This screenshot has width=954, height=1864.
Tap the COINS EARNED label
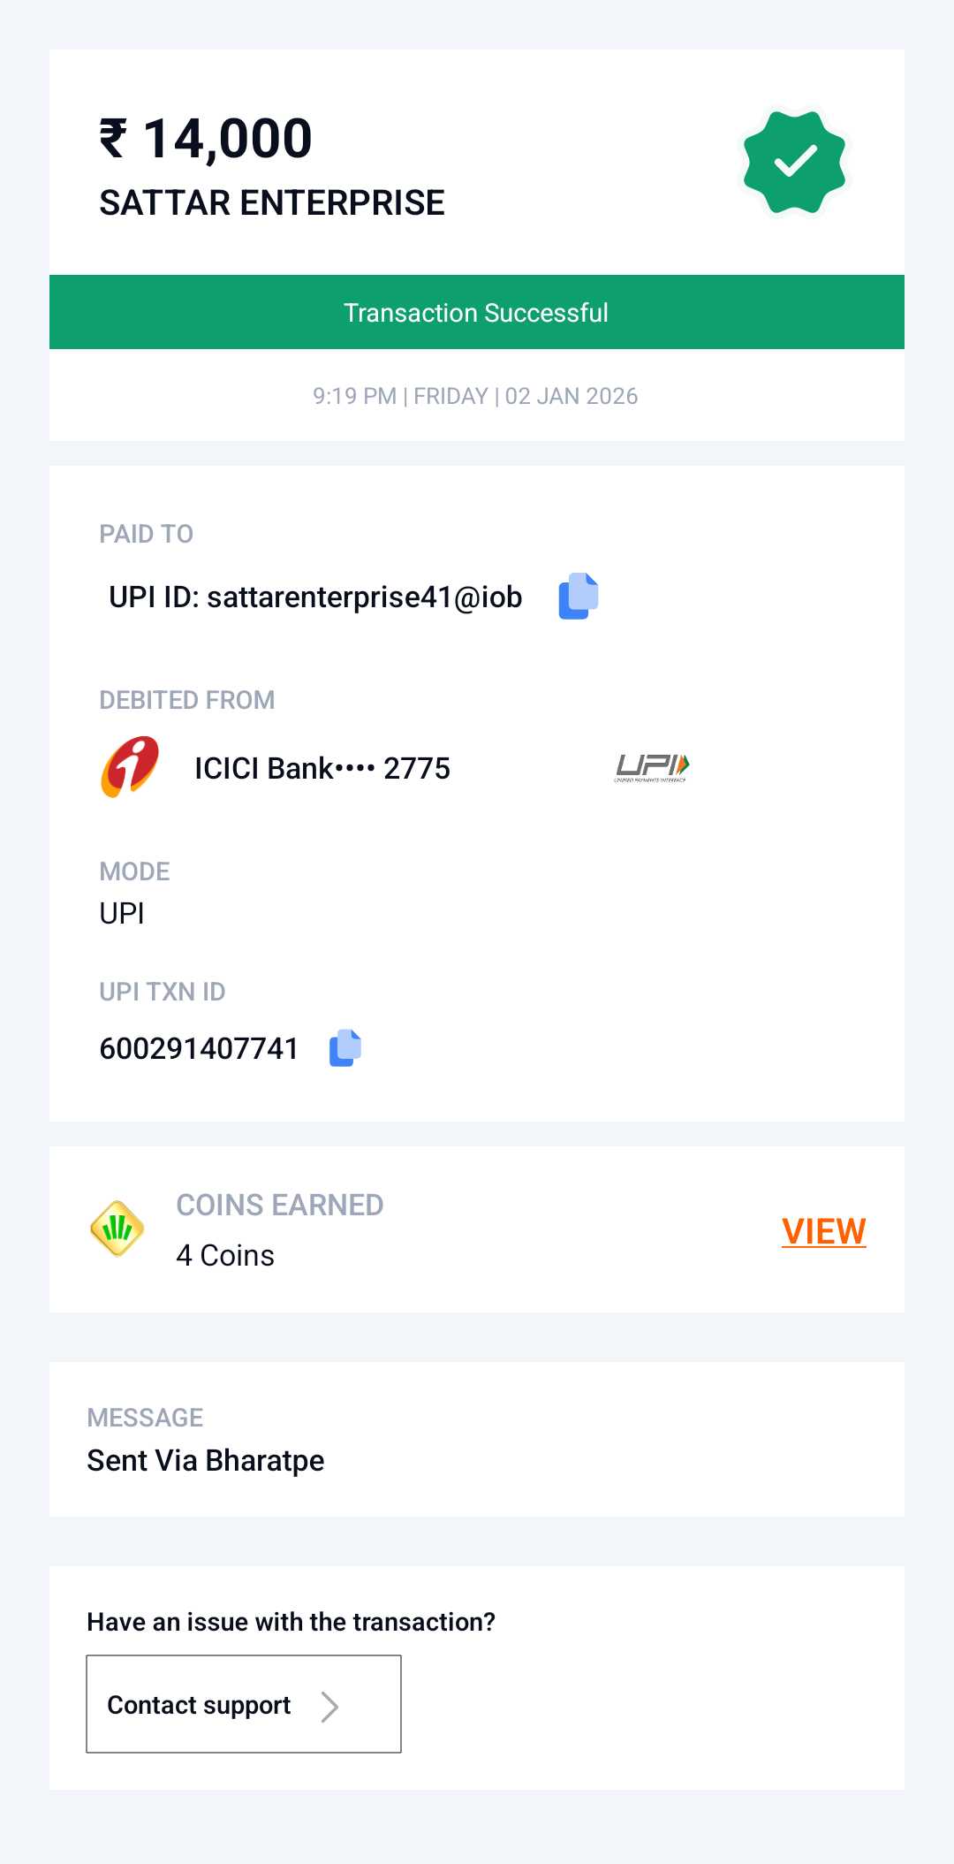[279, 1206]
